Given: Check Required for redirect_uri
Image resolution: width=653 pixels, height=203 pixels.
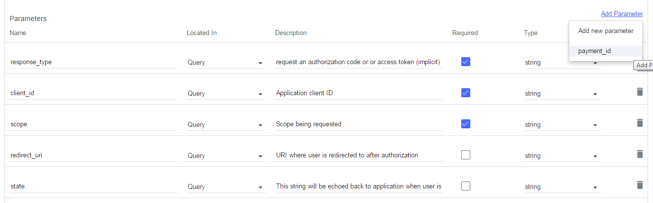Looking at the screenshot, I should pos(466,155).
